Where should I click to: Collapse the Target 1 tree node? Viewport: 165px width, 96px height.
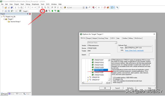point(4,19)
